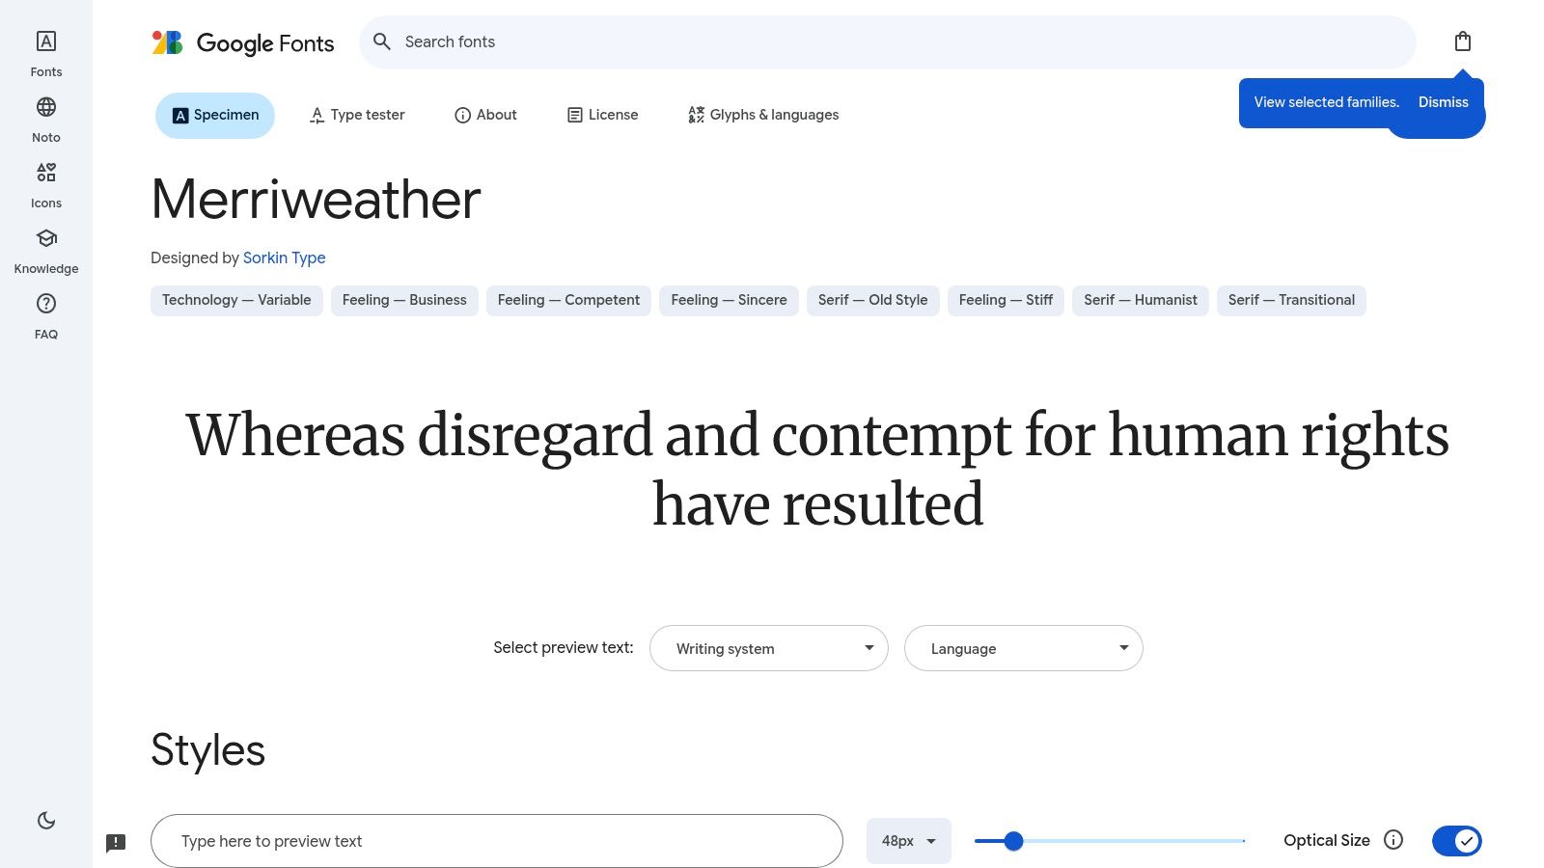This screenshot has height=868, width=1544.
Task: Click the Google Fonts logo
Action: pos(243,42)
